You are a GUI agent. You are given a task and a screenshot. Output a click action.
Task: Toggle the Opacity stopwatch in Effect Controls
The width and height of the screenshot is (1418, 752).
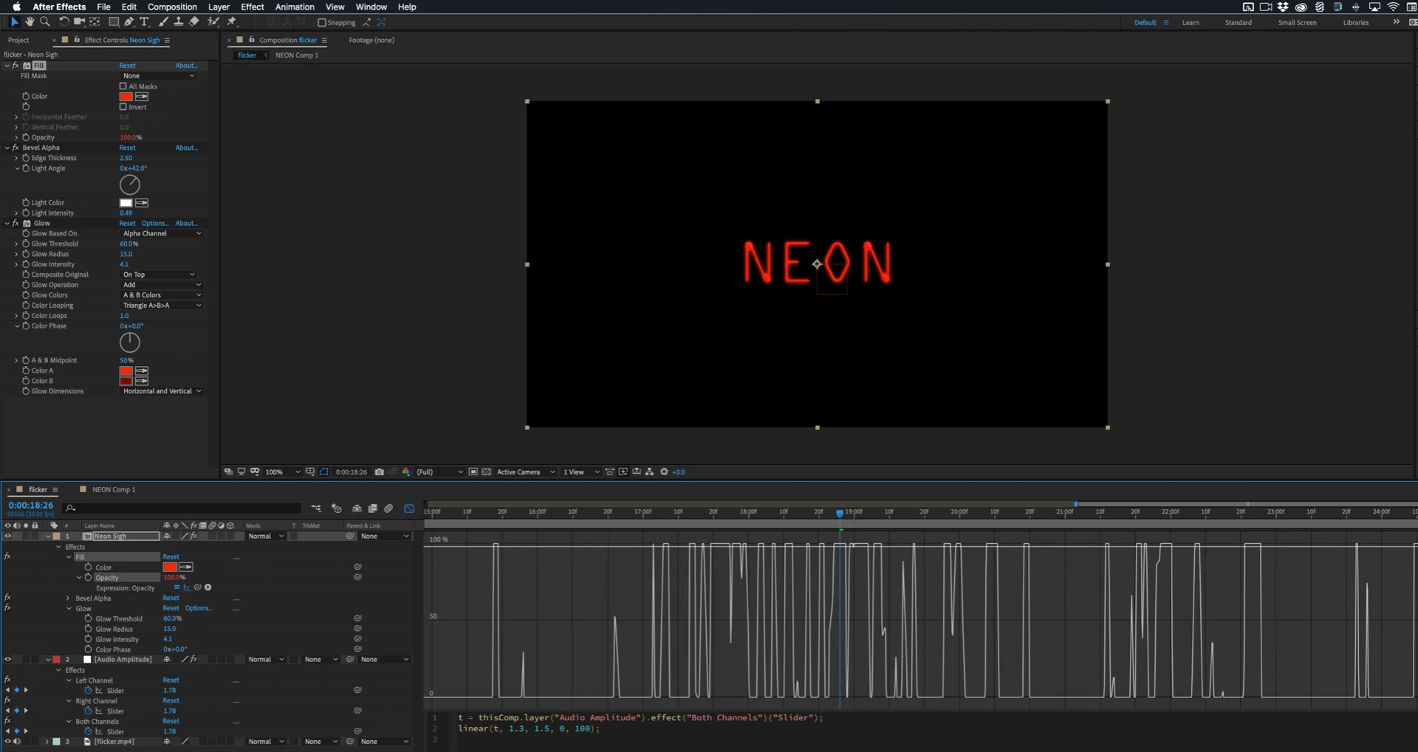click(x=26, y=137)
